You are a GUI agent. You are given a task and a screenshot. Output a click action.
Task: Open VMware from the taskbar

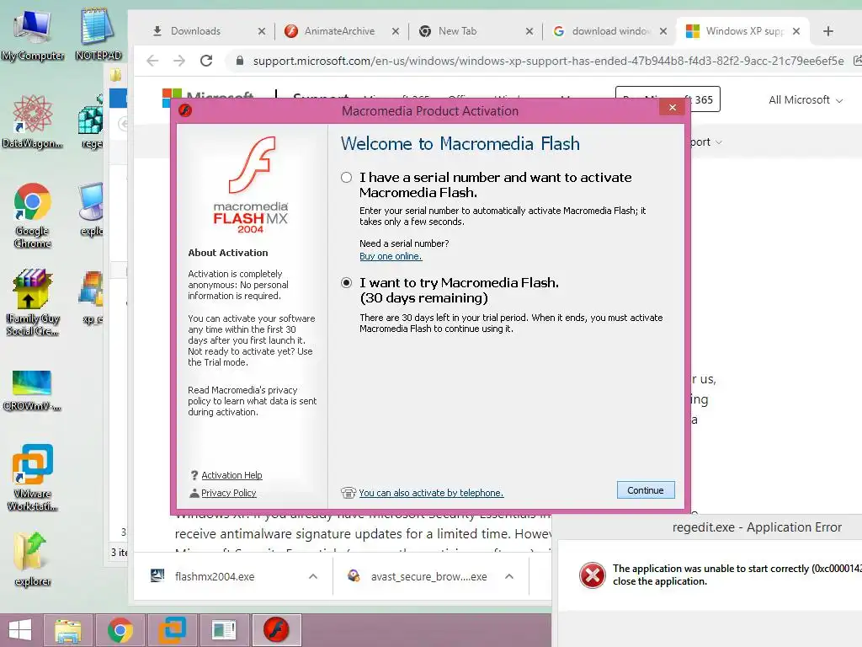[x=172, y=630]
